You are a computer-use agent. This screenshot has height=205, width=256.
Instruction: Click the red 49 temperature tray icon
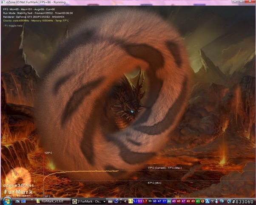[193, 201]
